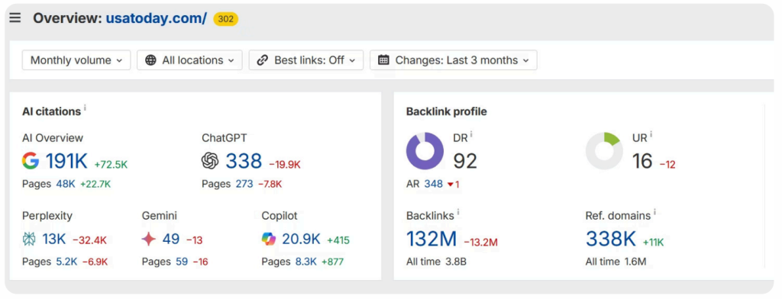Click the info icon next to DR
The image size is (782, 299).
coord(471,134)
